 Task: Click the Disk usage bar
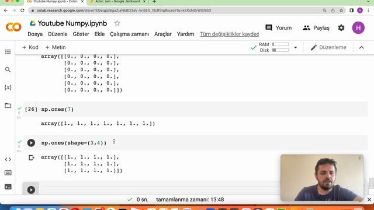tap(280, 50)
